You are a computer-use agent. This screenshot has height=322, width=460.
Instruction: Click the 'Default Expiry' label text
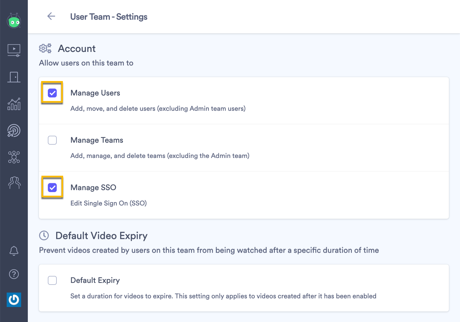click(x=95, y=280)
